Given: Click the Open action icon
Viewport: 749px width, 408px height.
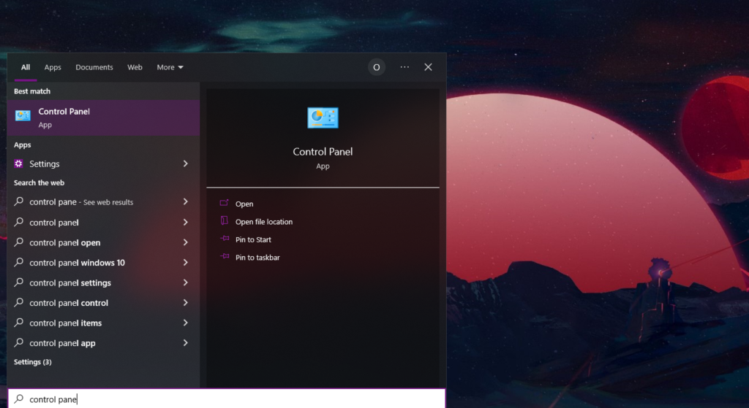Looking at the screenshot, I should tap(224, 203).
